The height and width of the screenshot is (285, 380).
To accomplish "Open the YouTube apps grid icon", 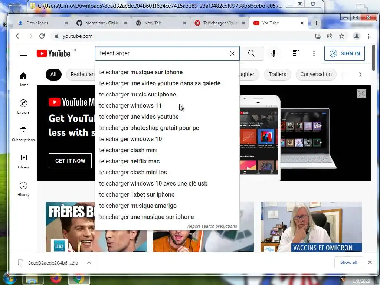I will point(296,53).
